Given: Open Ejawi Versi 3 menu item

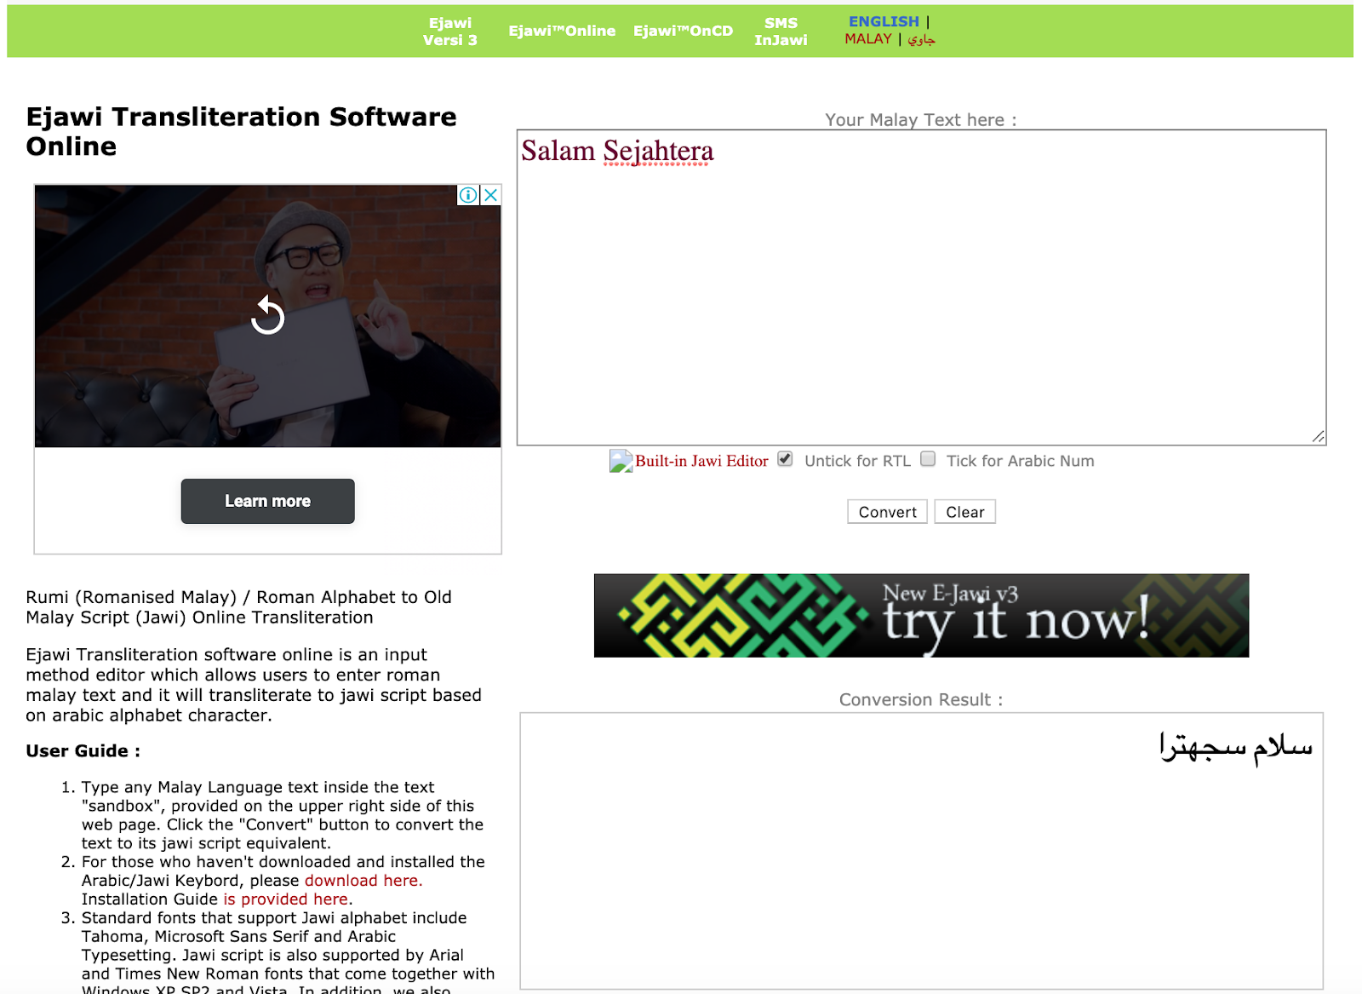Looking at the screenshot, I should pos(450,32).
